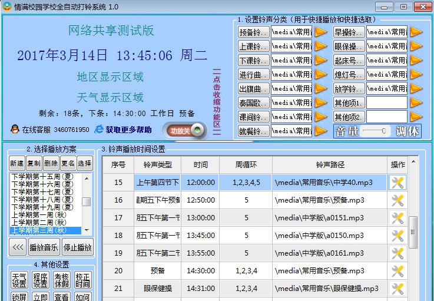This screenshot has width=434, height=301.
Task: Click the 铃声路径 column header
Action: (x=330, y=165)
